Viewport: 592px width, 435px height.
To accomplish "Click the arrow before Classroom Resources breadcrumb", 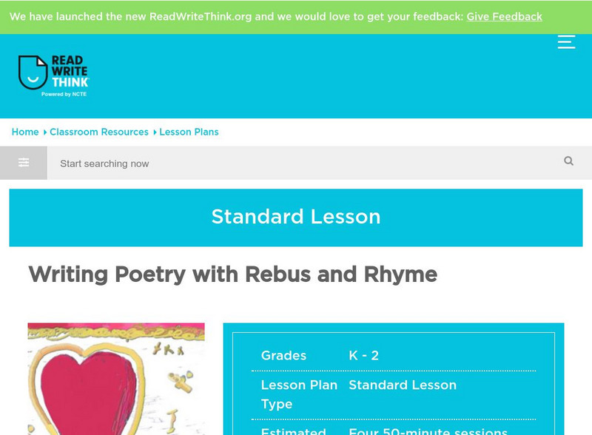I will coord(45,132).
